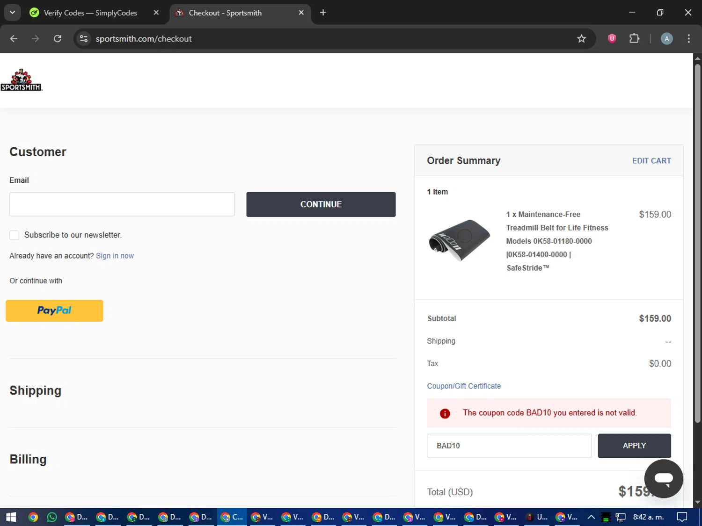The height and width of the screenshot is (526, 702).
Task: Apply the coupon with APPLY button
Action: pos(634,446)
